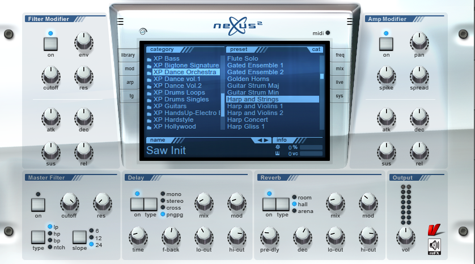Click the Amp Modifier spike knob
Image resolution: width=475 pixels, height=264 pixels.
tap(386, 75)
